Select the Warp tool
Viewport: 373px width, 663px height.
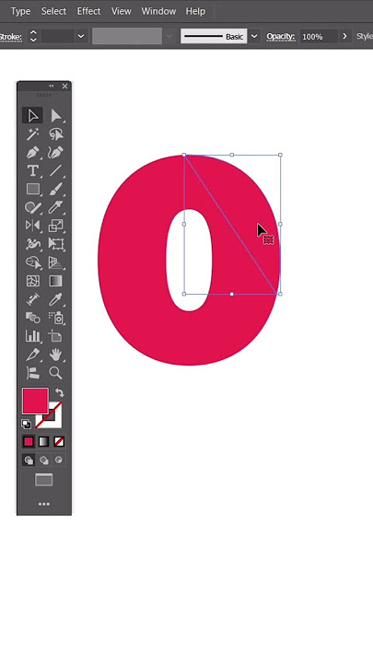point(32,244)
